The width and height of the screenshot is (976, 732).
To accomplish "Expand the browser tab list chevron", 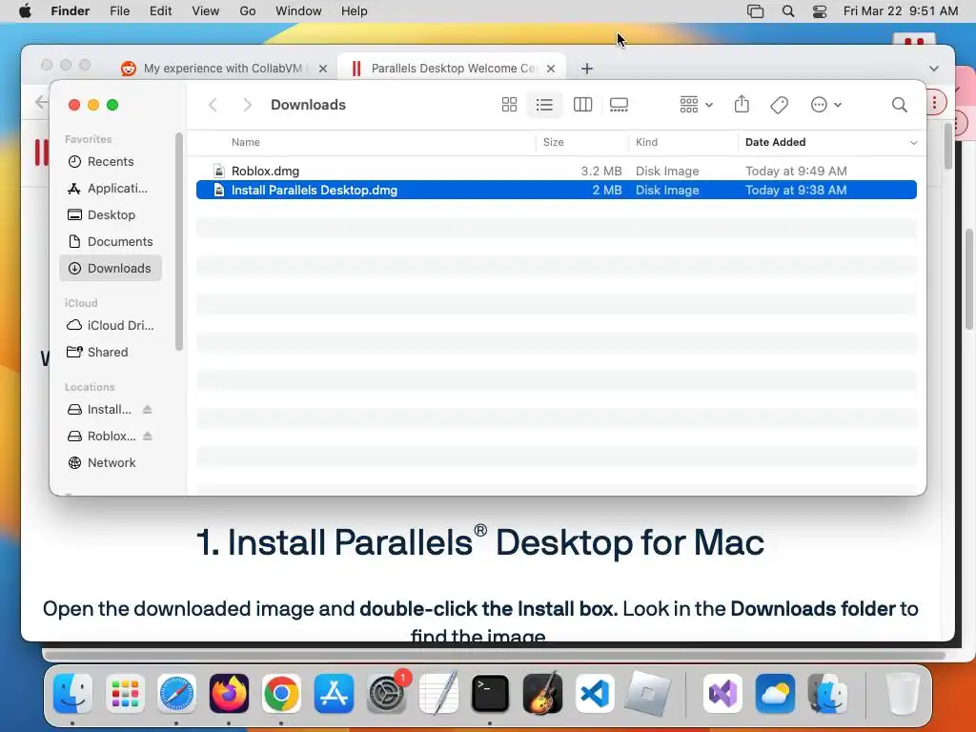I will click(x=934, y=69).
